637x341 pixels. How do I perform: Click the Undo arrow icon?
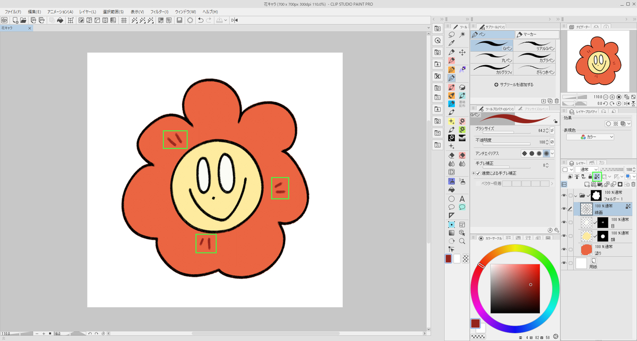click(x=200, y=20)
